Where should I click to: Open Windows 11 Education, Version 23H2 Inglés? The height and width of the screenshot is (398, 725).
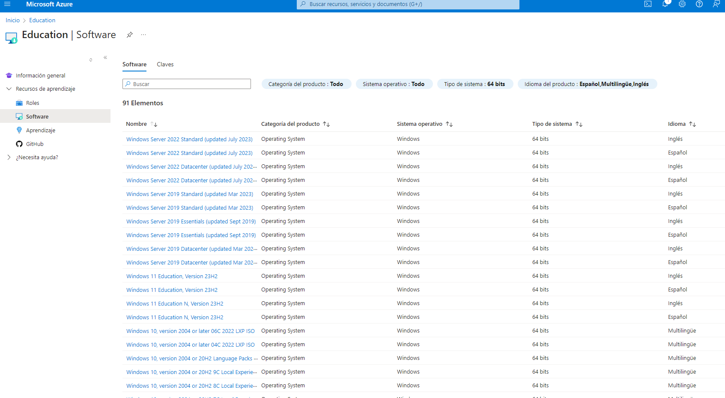(172, 276)
